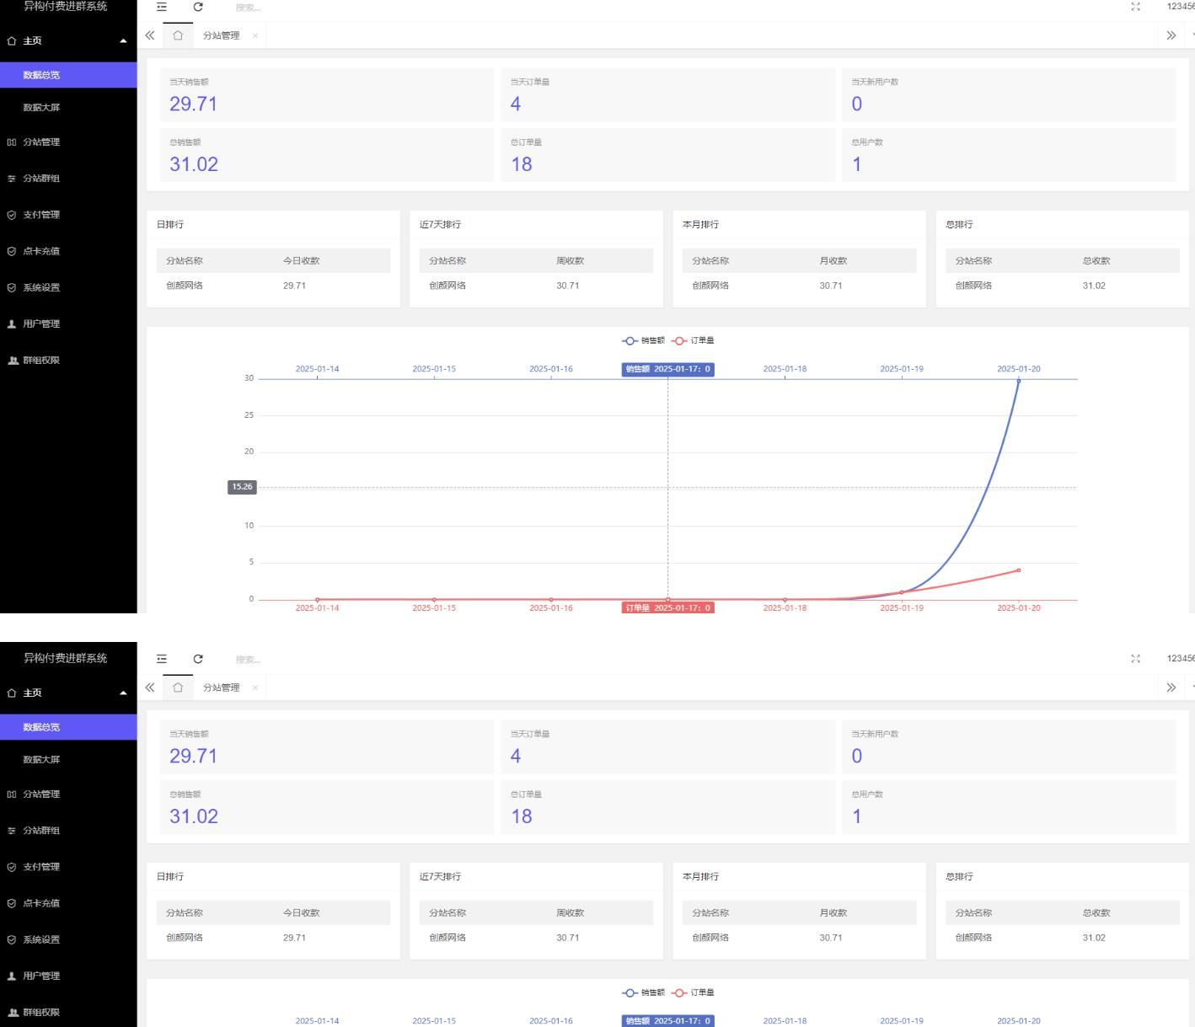
Task: Open 支付管理 in the upper sidebar
Action: tap(41, 215)
